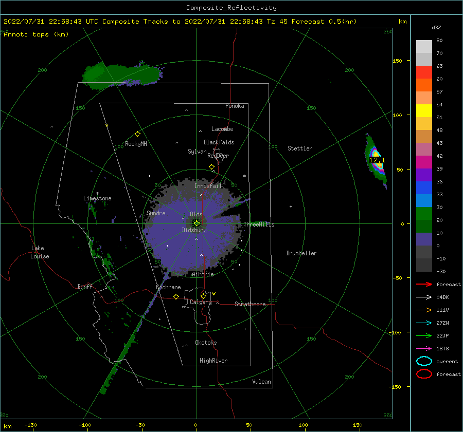Click the magenta swatch for 39-42 dBZ
This screenshot has height=432, width=463.
(424, 162)
